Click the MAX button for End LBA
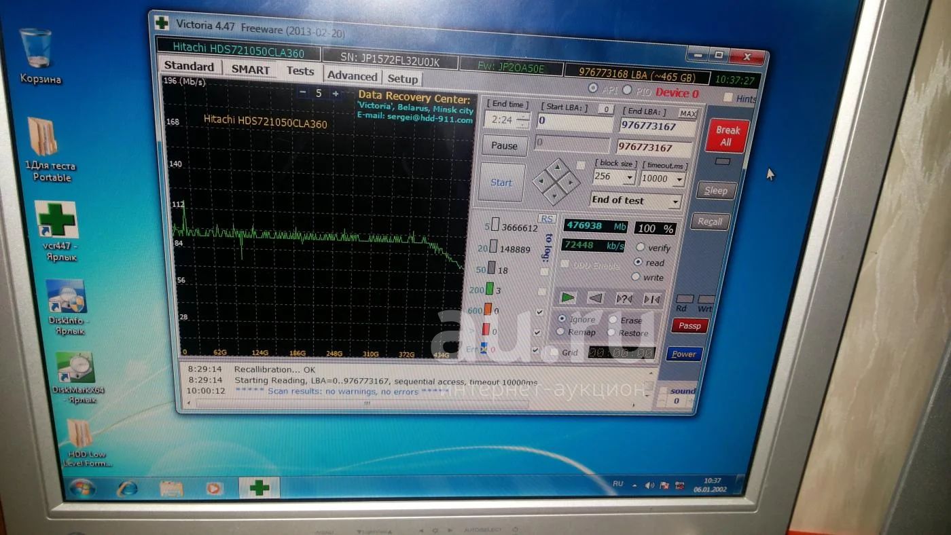951x535 pixels. tap(688, 113)
